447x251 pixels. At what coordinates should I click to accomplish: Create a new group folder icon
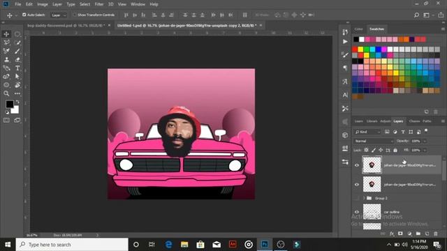[x=418, y=234]
